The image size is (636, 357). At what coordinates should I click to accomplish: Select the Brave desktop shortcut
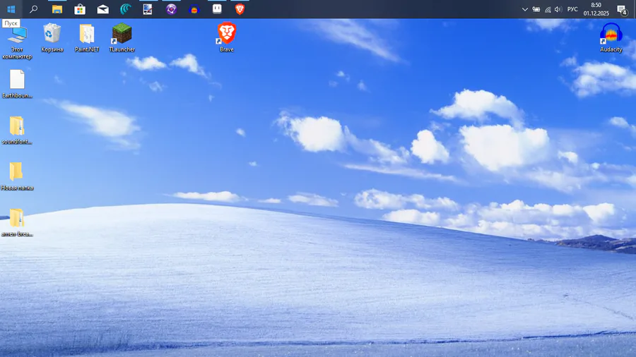tap(226, 37)
